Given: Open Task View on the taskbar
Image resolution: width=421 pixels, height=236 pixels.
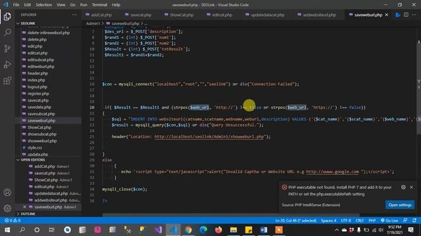Looking at the screenshot, I should [x=51, y=230].
